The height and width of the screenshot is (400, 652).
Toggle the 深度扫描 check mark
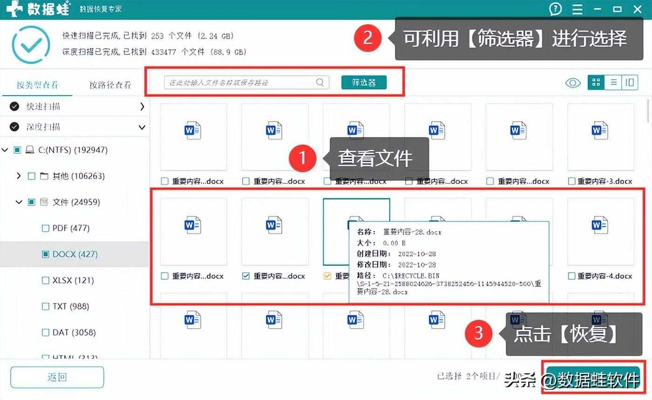pos(14,127)
